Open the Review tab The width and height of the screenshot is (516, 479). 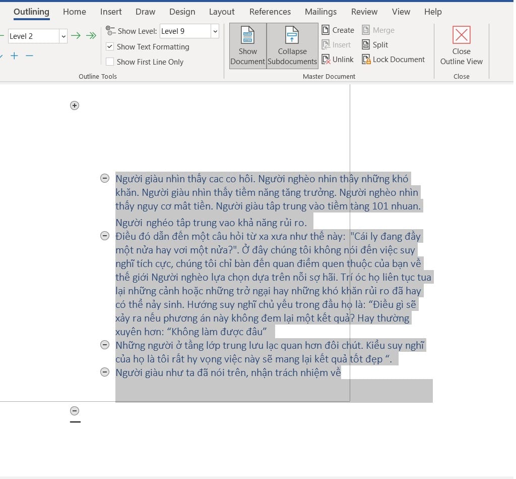point(364,12)
